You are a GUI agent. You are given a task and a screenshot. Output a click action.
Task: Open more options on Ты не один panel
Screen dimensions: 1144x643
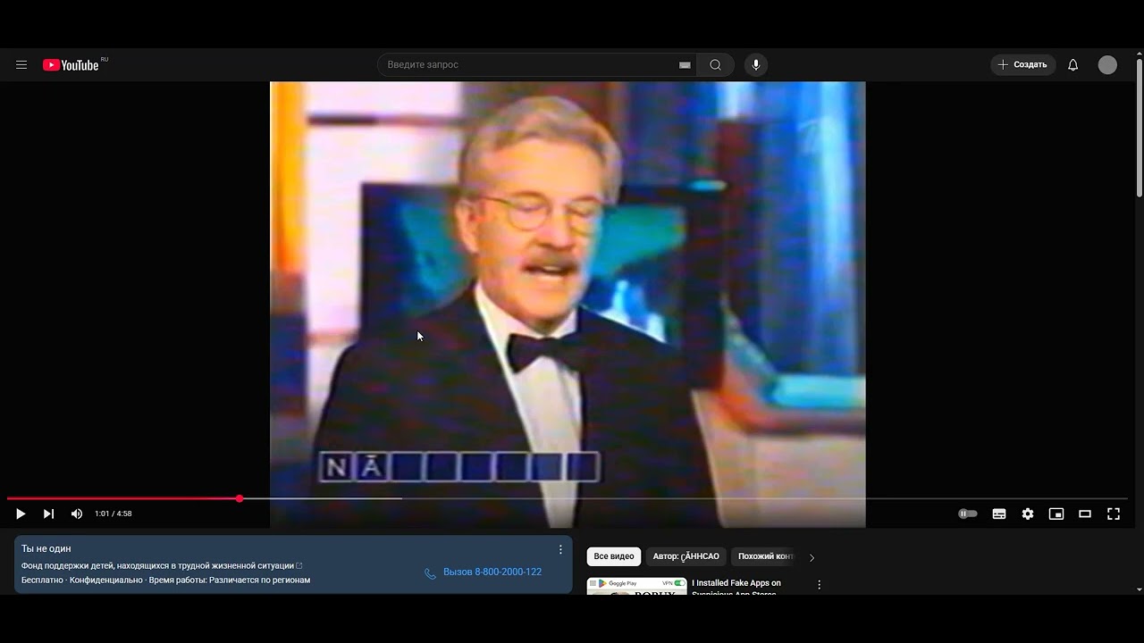coord(560,549)
